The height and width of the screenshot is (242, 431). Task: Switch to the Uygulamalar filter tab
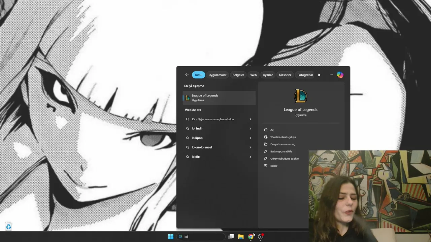coord(217,75)
